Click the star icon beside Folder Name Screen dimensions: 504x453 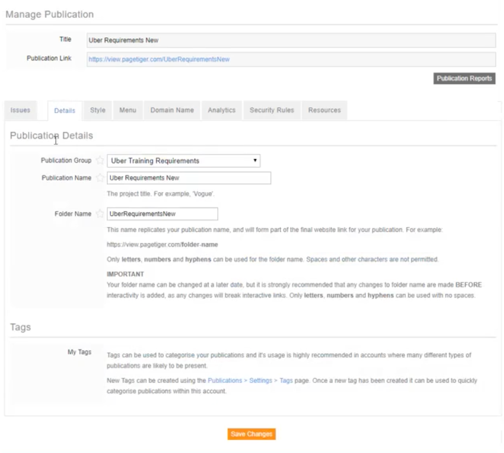(100, 214)
